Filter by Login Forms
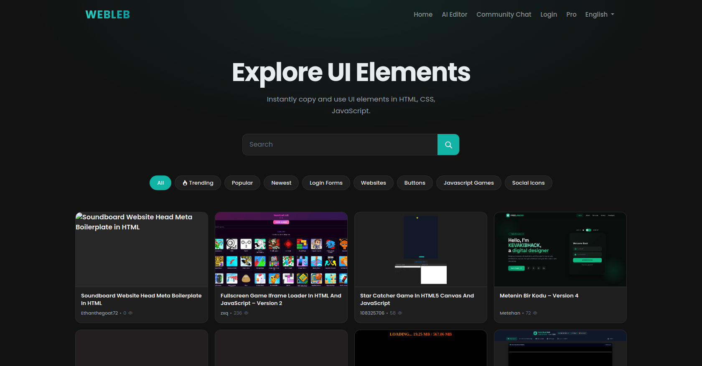This screenshot has height=366, width=702. click(x=326, y=183)
